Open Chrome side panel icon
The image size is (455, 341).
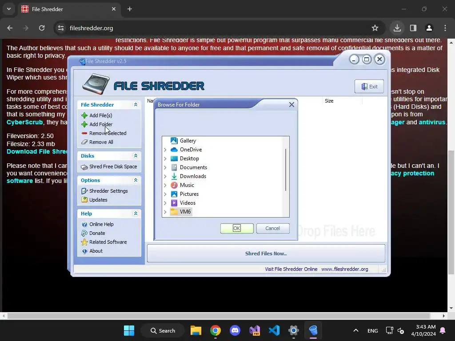(413, 28)
